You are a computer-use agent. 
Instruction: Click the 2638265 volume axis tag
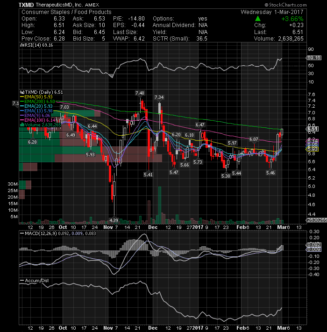(317, 220)
